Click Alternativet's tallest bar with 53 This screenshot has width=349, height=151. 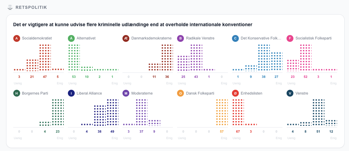point(74,58)
